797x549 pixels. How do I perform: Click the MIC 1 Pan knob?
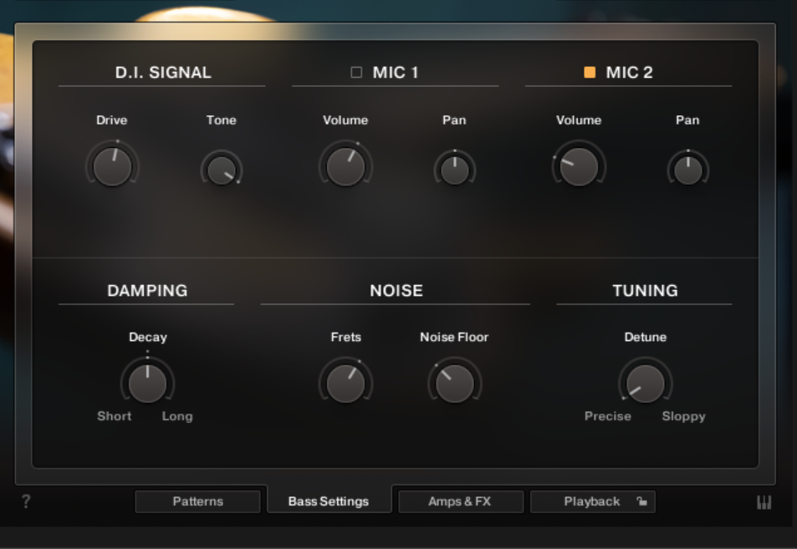coord(455,170)
